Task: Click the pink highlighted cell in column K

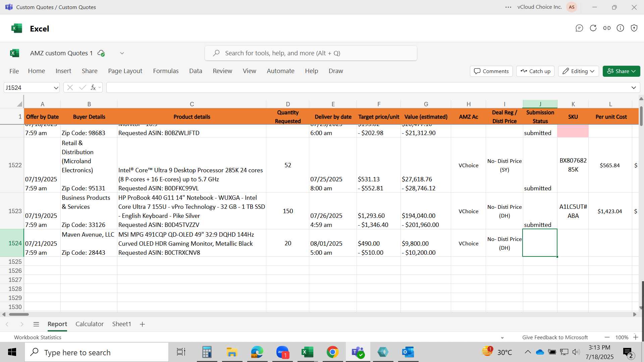Action: pos(573,131)
